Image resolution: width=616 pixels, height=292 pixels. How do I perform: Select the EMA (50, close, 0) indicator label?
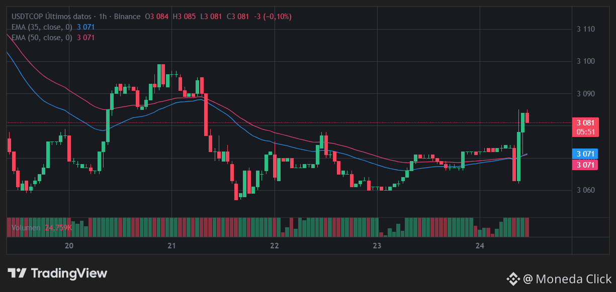pyautogui.click(x=42, y=38)
